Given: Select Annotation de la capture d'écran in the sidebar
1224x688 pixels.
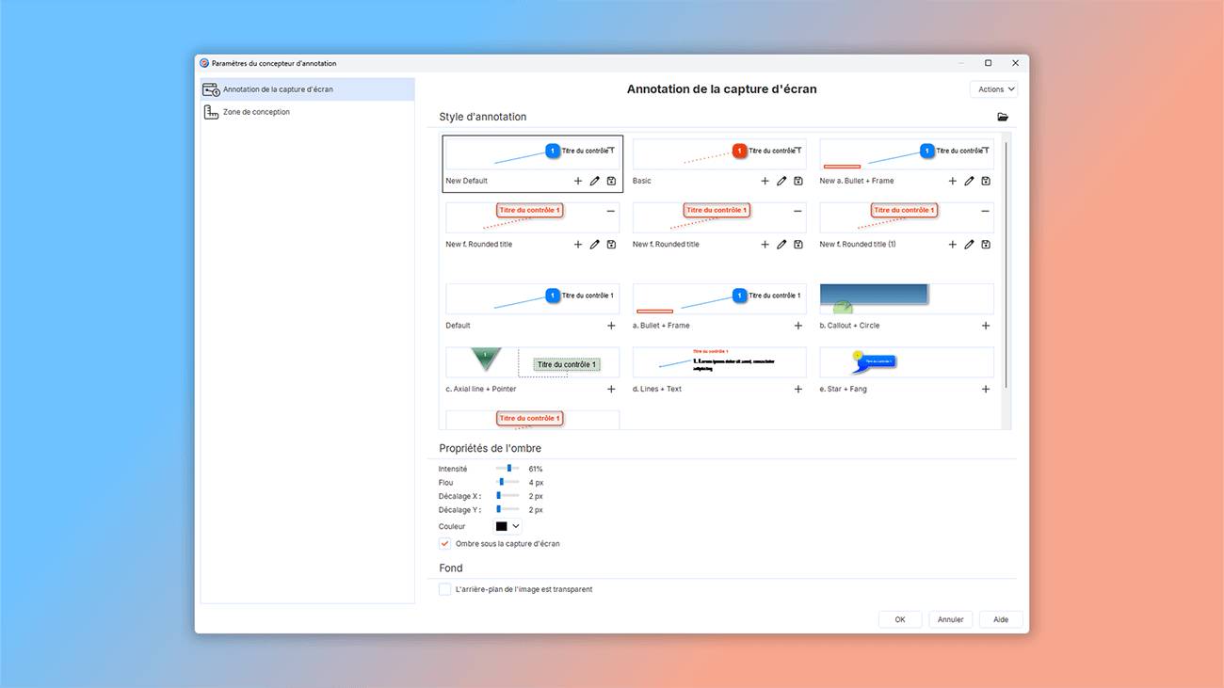Looking at the screenshot, I should pos(273,88).
